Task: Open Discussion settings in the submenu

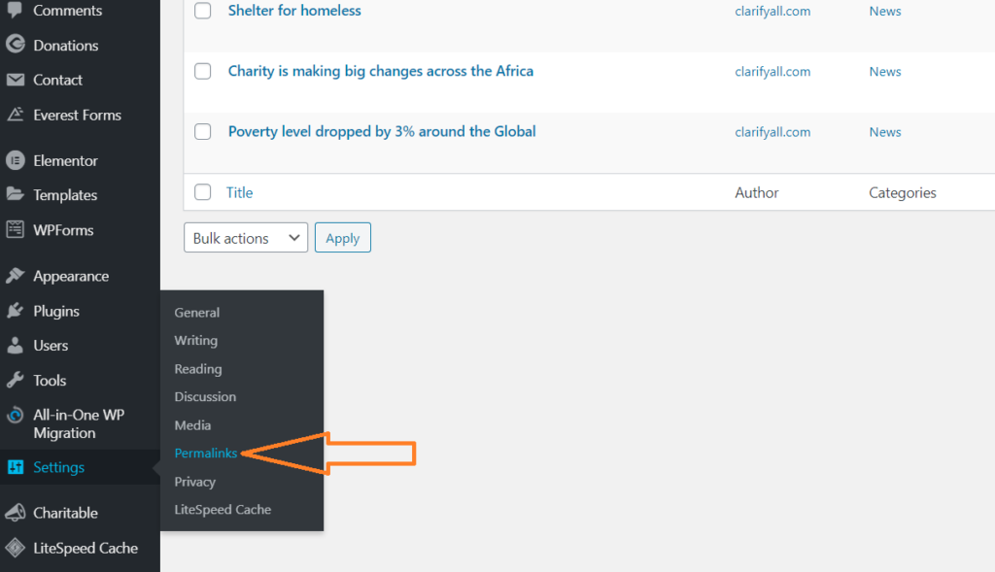Action: click(x=205, y=397)
